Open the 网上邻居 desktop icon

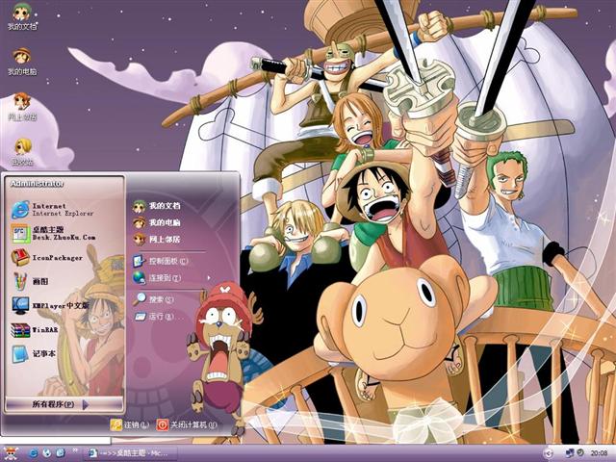pos(22,107)
